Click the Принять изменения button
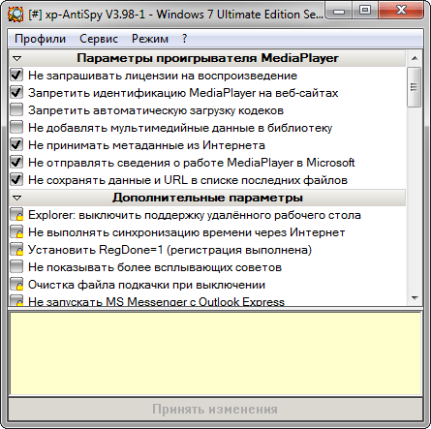 click(215, 409)
